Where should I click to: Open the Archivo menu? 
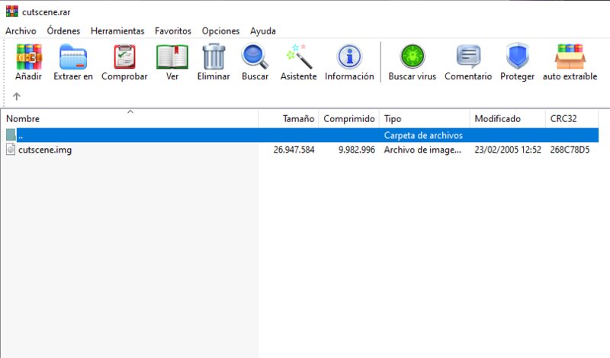(x=21, y=31)
